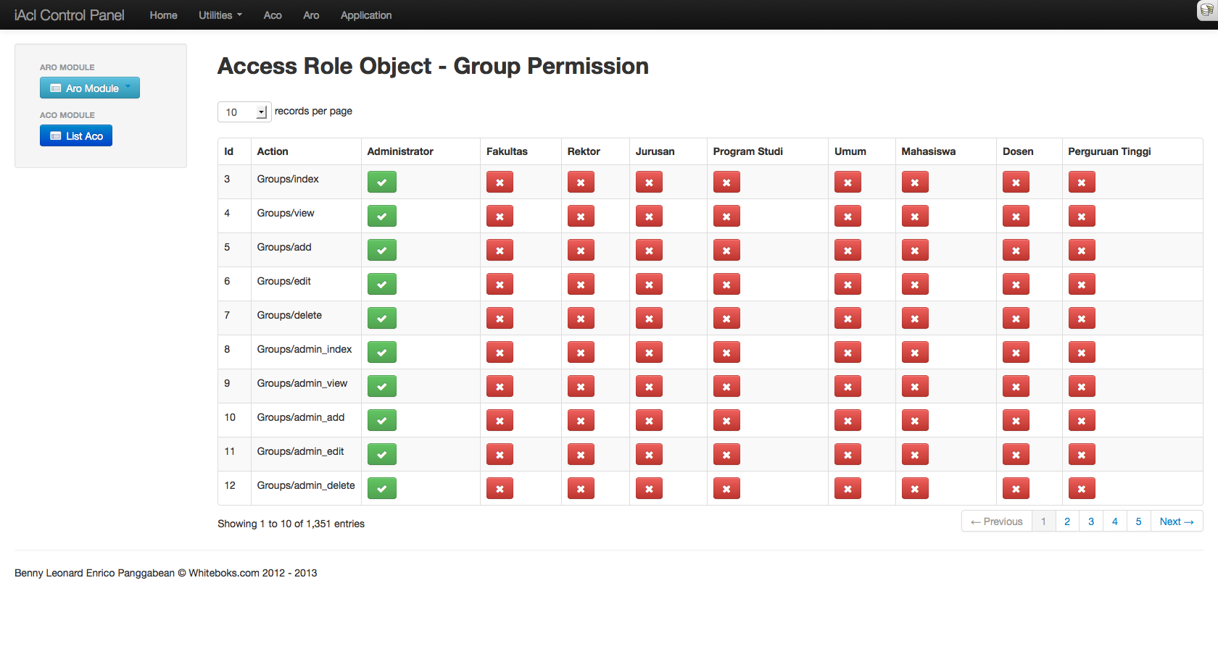Toggle Administrator permission for Groups/admin_view

[x=381, y=386]
